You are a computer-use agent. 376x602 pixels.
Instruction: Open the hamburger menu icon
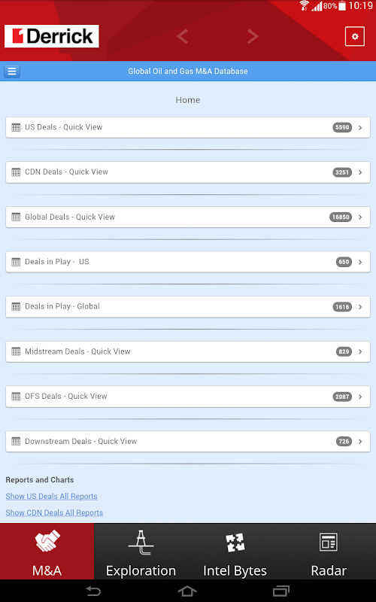coord(12,71)
